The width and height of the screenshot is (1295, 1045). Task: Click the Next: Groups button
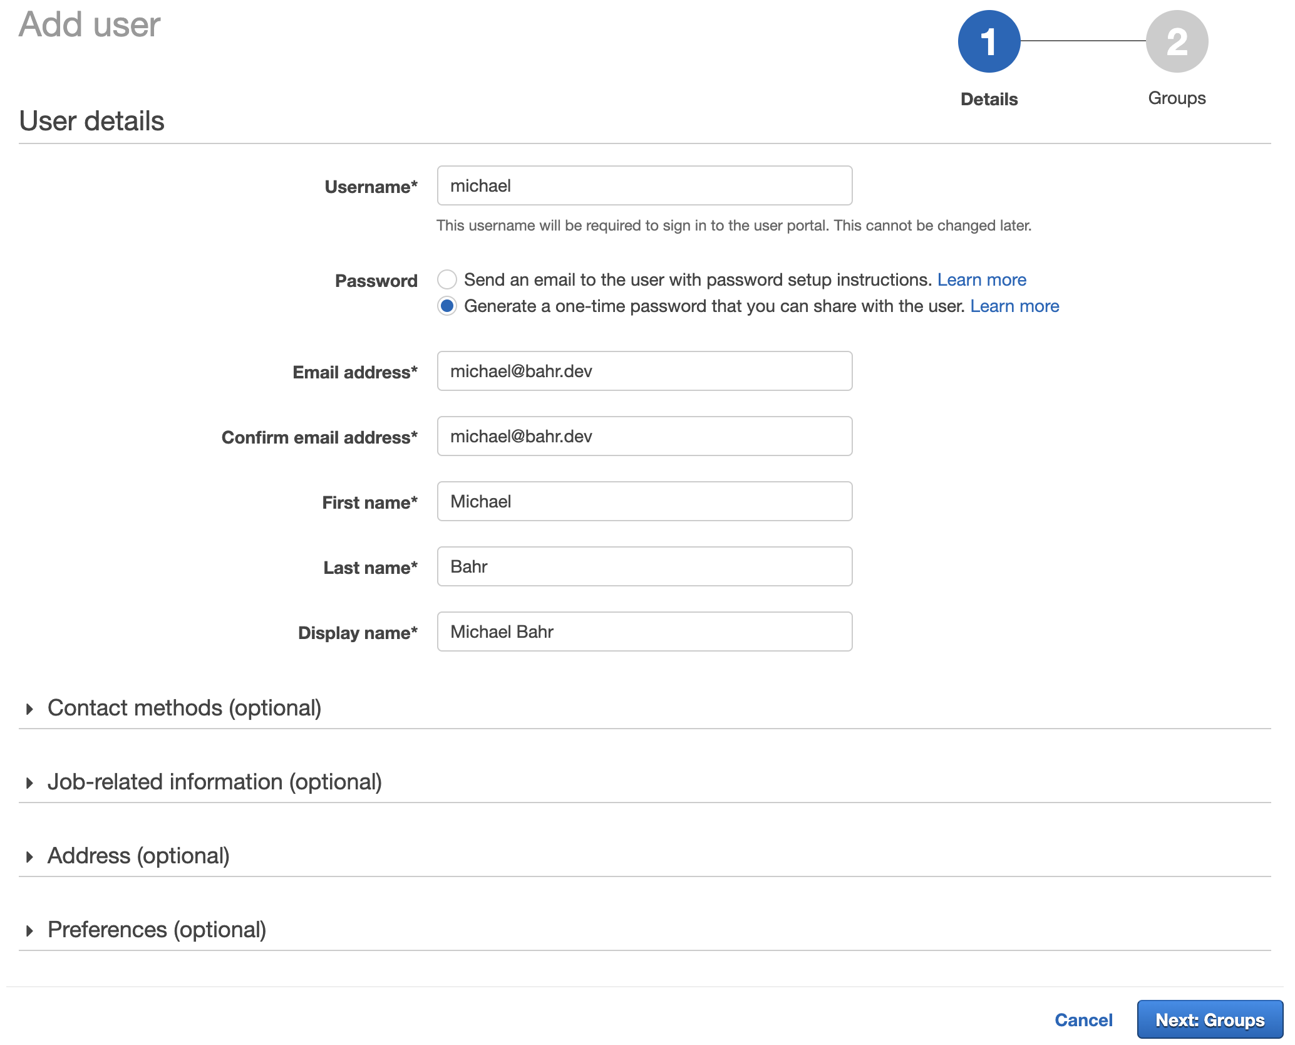pos(1210,1020)
